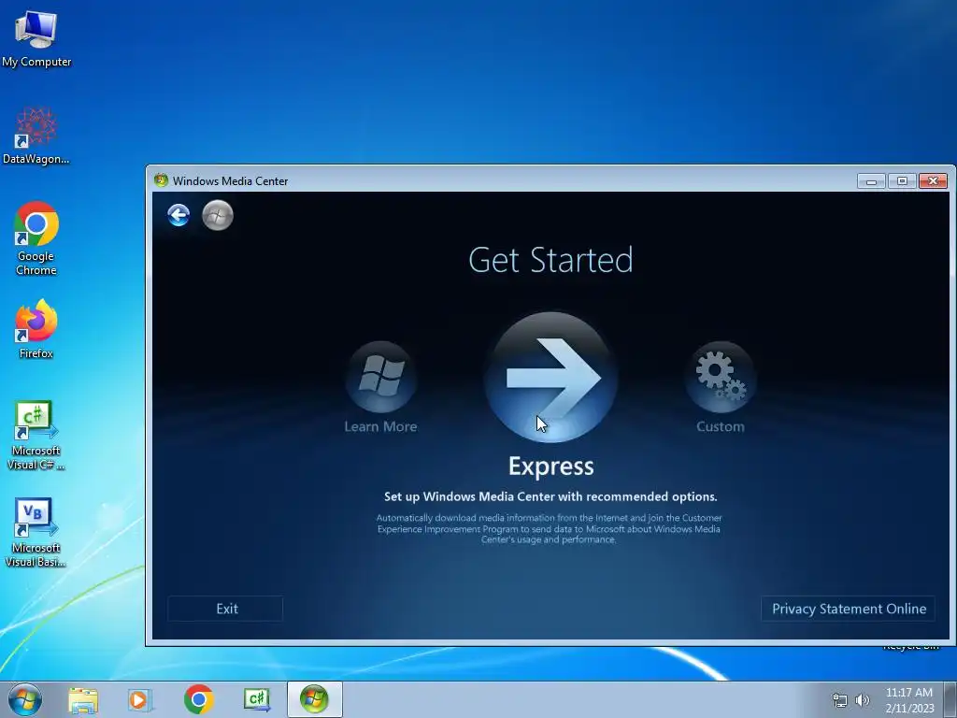Image resolution: width=957 pixels, height=718 pixels.
Task: Maximize the Windows Media Center window
Action: 902,180
